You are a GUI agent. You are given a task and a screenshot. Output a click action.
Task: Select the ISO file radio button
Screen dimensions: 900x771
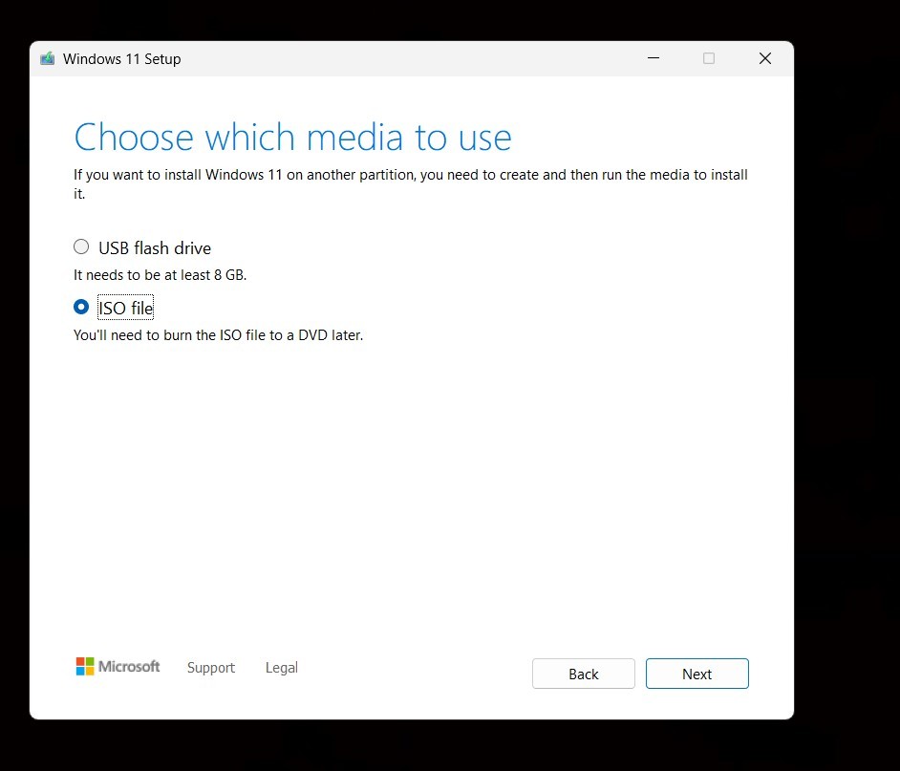pyautogui.click(x=81, y=307)
